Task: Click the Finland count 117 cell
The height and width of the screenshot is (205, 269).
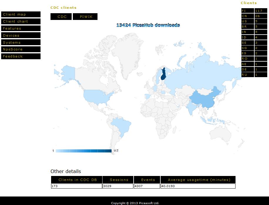Action: click(261, 11)
